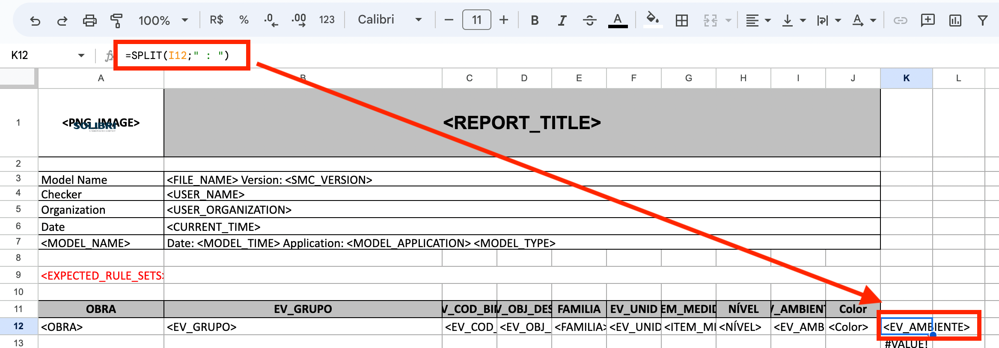Open the Calibri font dropdown
The height and width of the screenshot is (348, 999).
[x=389, y=20]
